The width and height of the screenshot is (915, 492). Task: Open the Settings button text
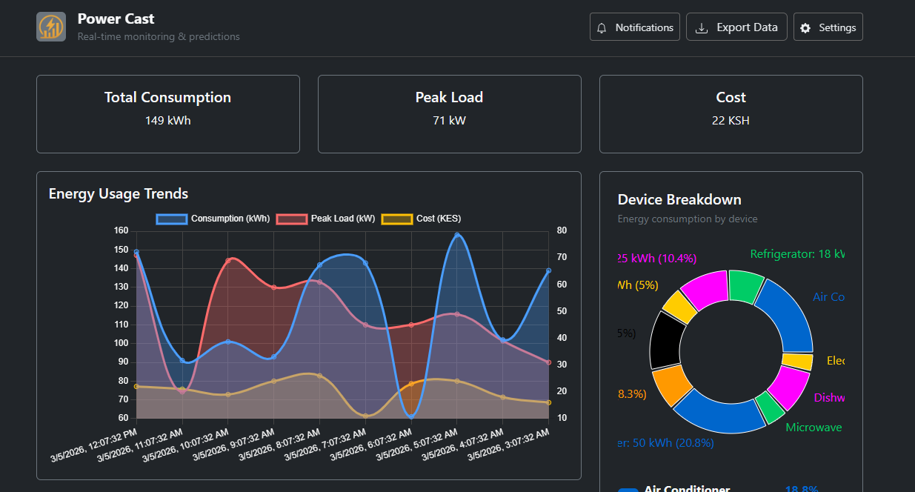tap(837, 28)
